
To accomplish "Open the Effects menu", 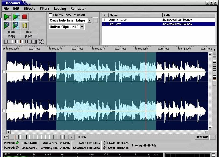I will 29,9.
